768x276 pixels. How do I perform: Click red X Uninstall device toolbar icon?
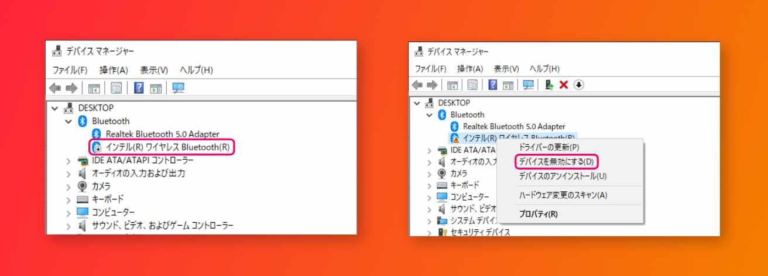[564, 85]
